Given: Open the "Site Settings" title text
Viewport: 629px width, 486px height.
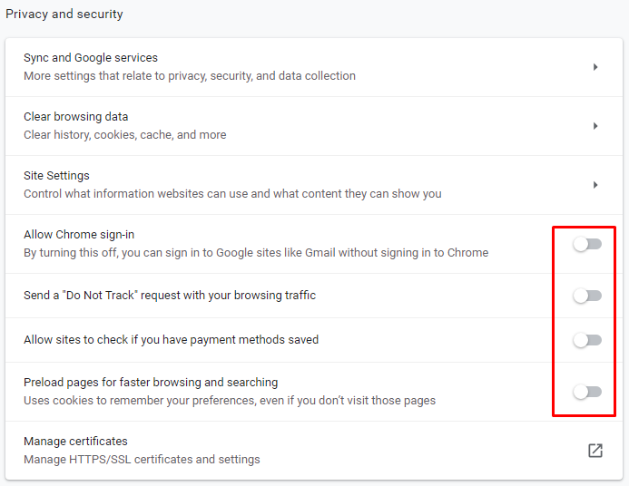Looking at the screenshot, I should click(x=56, y=176).
